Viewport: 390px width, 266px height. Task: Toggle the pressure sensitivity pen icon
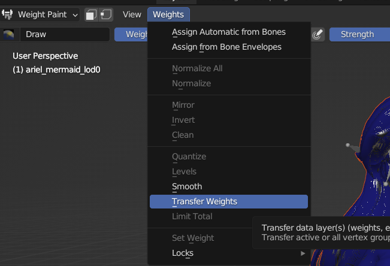[318, 34]
